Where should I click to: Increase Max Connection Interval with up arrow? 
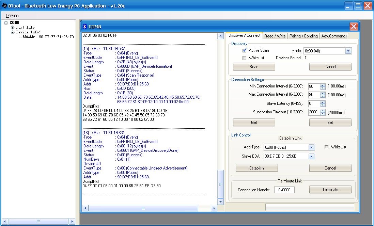(323, 94)
